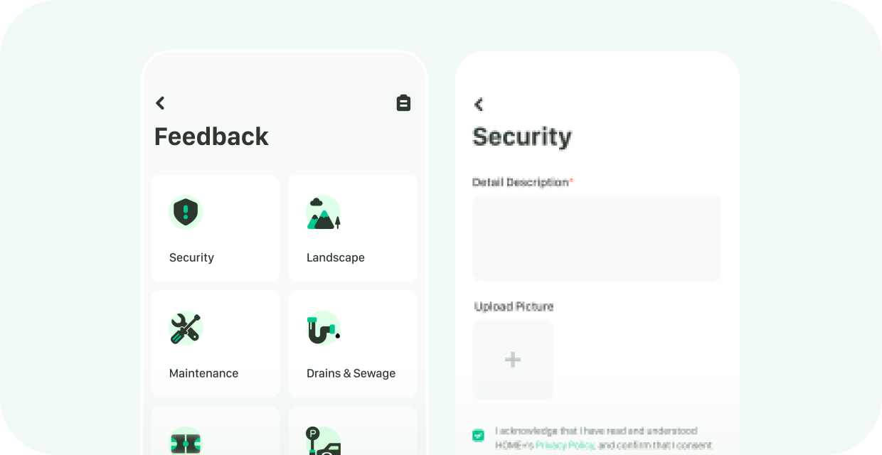The height and width of the screenshot is (455, 882).
Task: Open the Privacy Policy link
Action: click(565, 446)
